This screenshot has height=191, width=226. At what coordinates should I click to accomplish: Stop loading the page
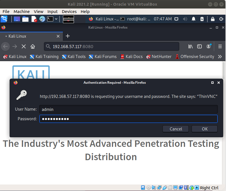[24, 47]
